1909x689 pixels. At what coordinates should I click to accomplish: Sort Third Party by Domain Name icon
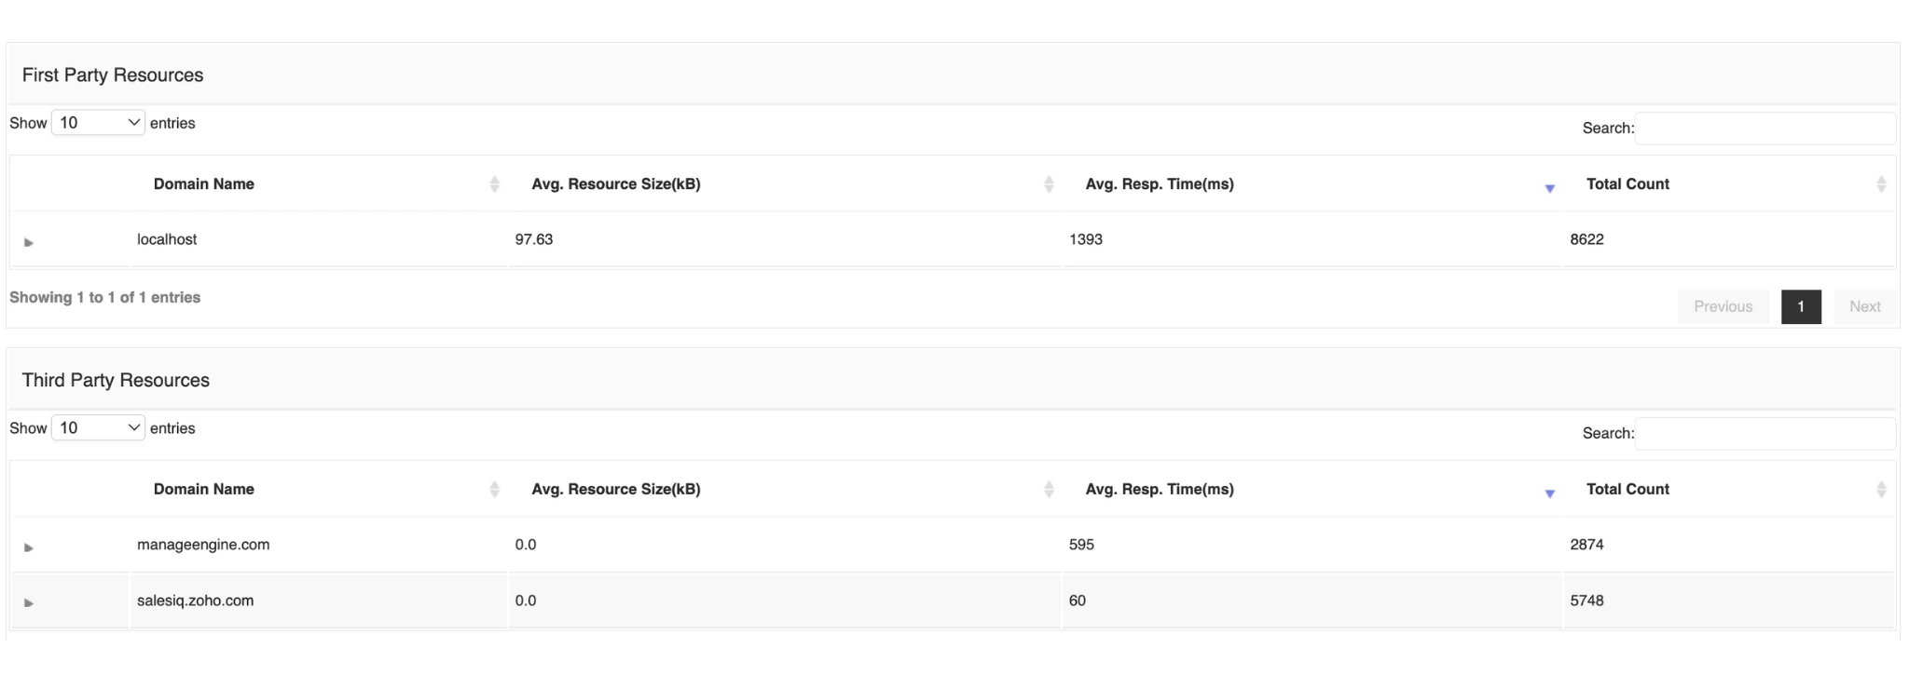494,490
